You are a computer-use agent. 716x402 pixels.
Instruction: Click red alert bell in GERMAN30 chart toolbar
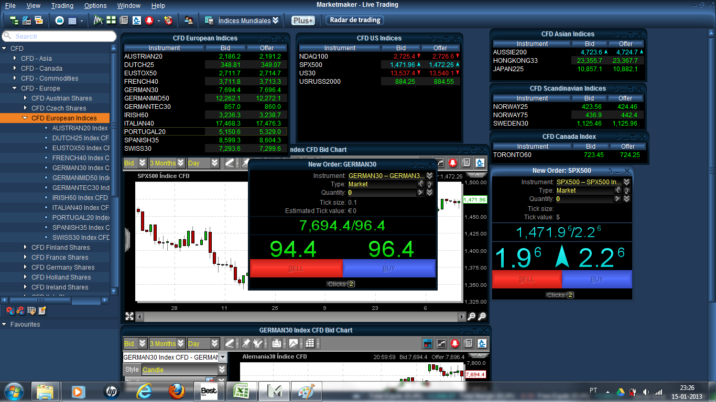click(x=454, y=344)
